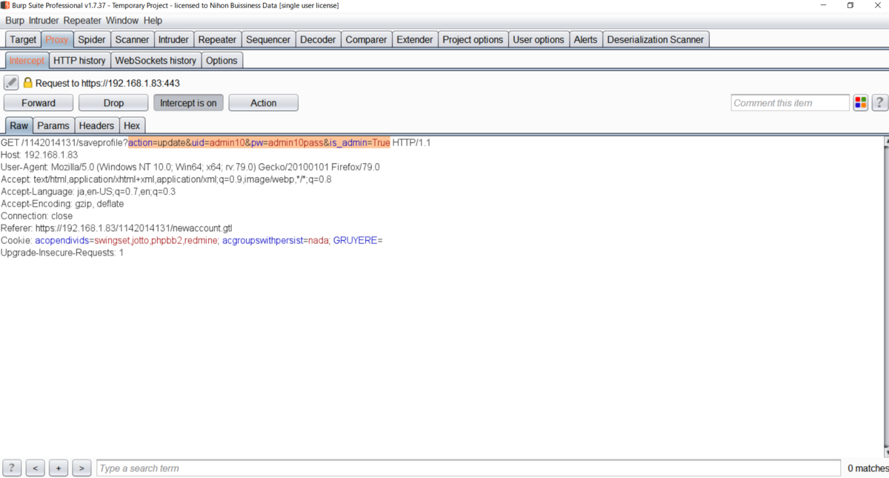Switch to the Params view tab

click(53, 125)
